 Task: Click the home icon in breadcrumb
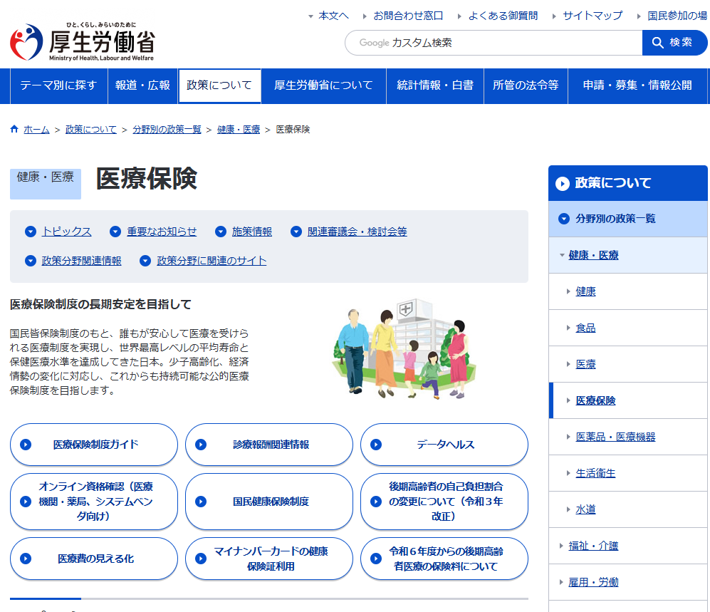coord(14,129)
